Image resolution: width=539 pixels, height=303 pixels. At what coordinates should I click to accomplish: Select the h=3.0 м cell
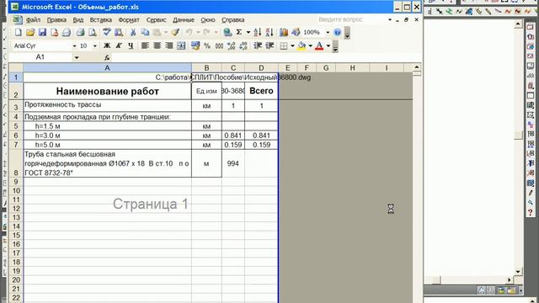tap(107, 136)
